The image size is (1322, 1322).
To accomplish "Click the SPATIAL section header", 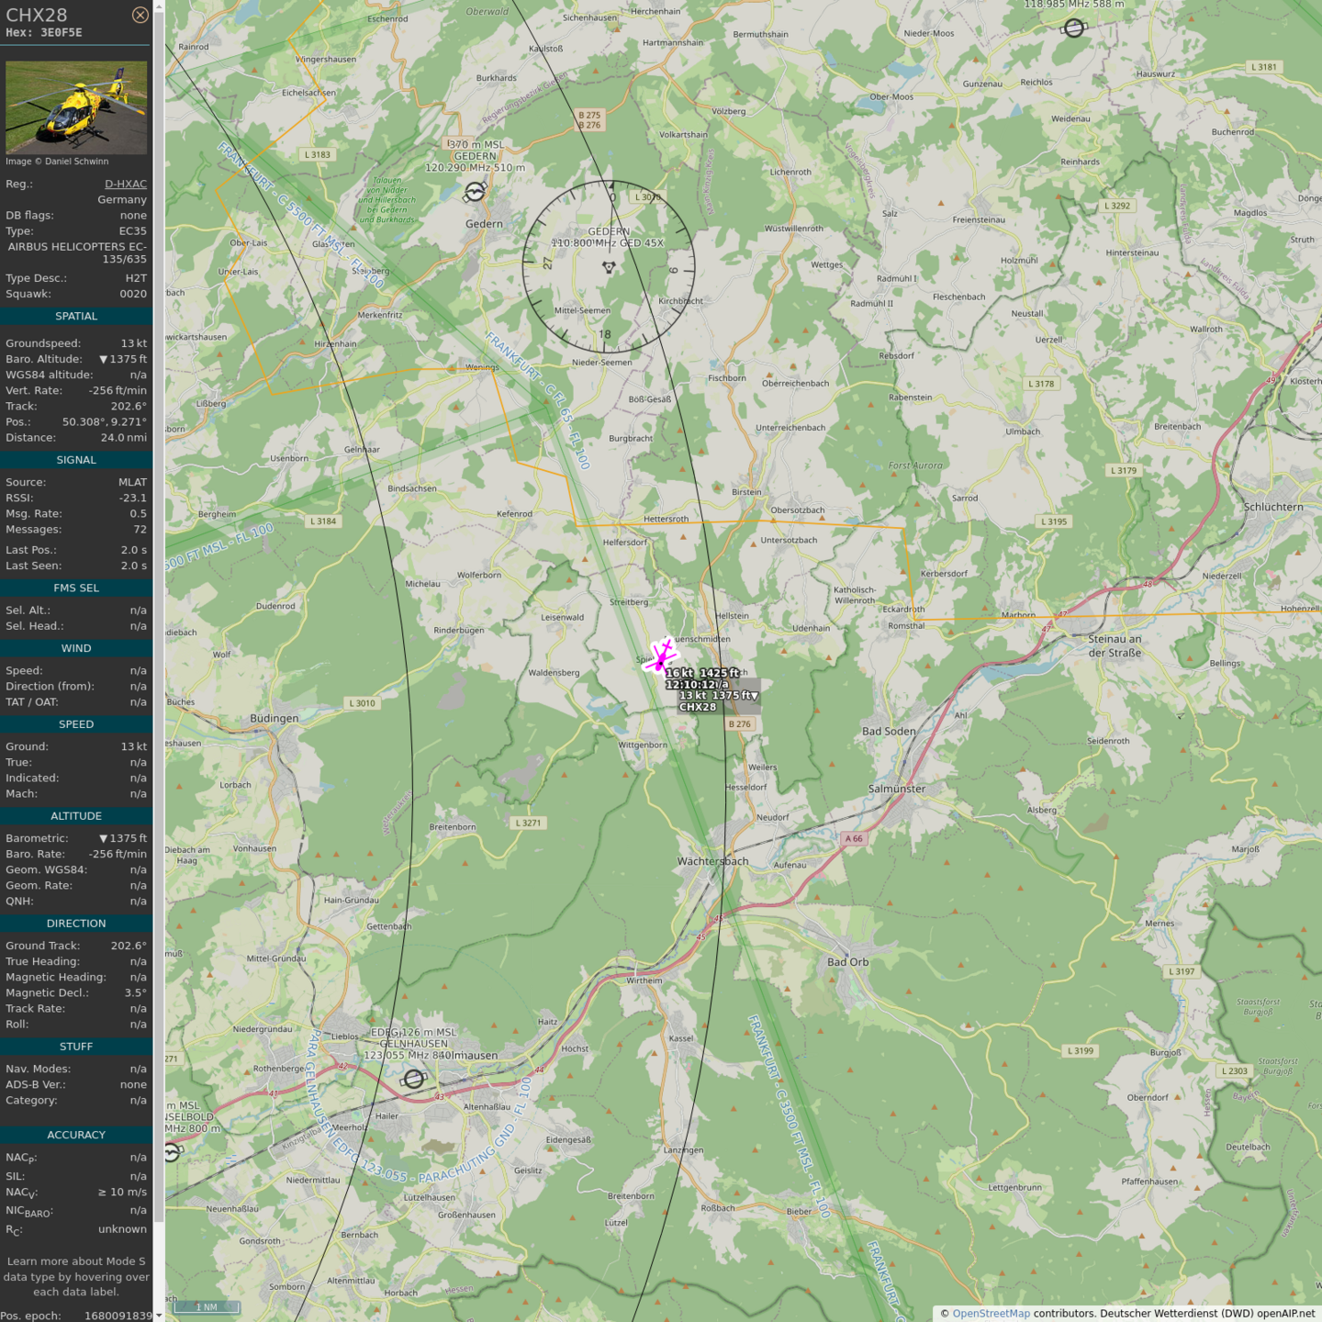I will [76, 316].
